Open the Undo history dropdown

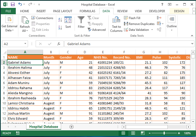pyautogui.click(x=24, y=4)
